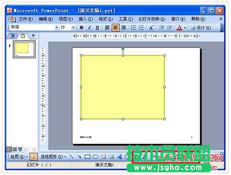Select the Text Box tool

pyautogui.click(x=103, y=157)
